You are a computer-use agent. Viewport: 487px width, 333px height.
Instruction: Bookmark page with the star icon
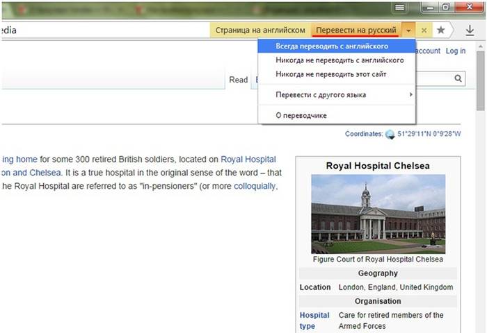pyautogui.click(x=440, y=31)
